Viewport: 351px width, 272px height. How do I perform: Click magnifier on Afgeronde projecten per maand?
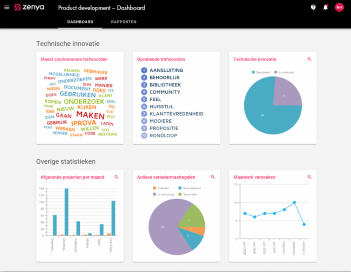(117, 177)
